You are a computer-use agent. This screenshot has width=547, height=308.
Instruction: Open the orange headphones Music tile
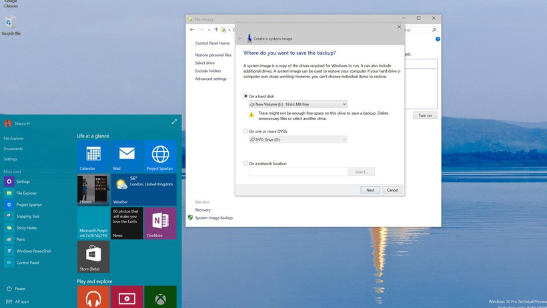click(93, 297)
